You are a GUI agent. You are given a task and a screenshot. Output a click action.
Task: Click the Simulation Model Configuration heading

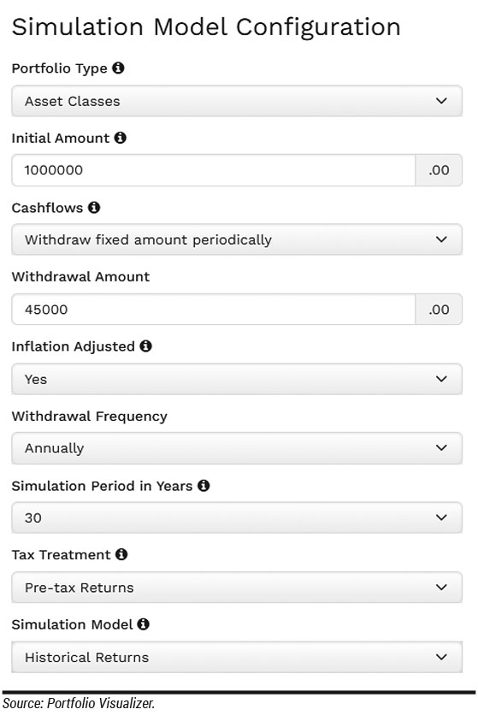coord(206,27)
